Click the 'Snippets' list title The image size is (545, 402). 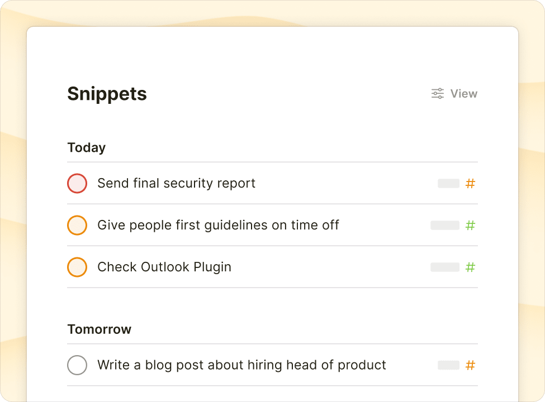coord(107,93)
